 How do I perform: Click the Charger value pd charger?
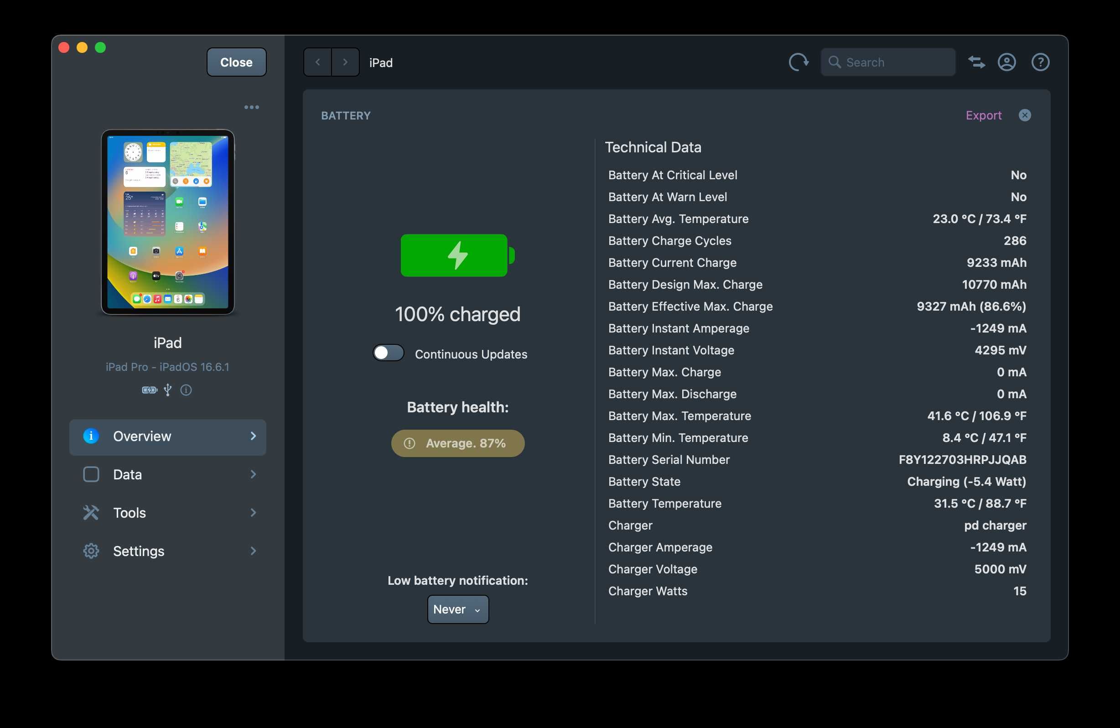pyautogui.click(x=995, y=525)
